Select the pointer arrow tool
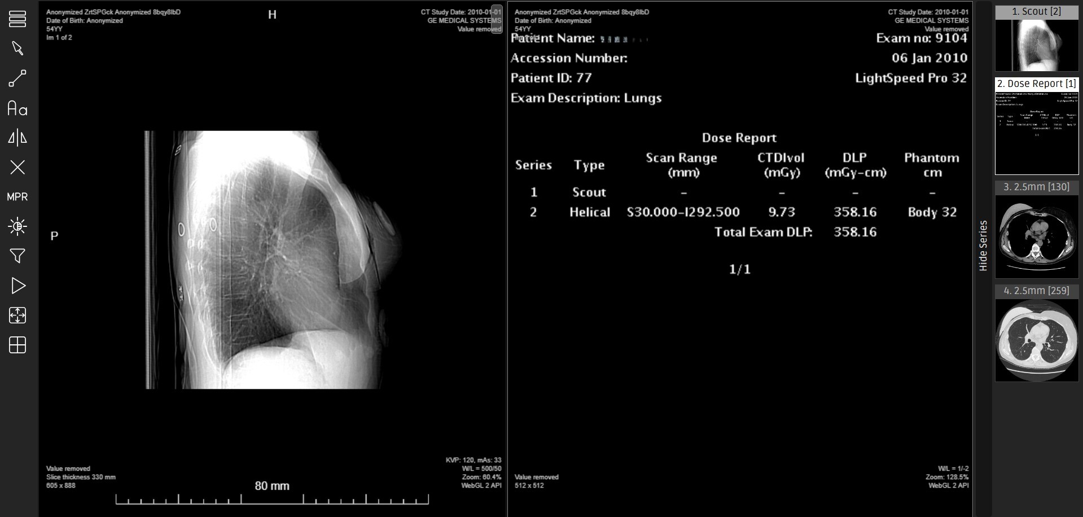This screenshot has height=517, width=1083. tap(17, 49)
